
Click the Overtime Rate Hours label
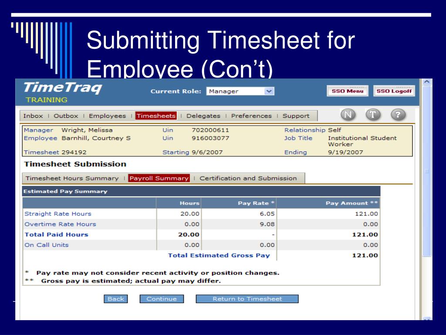(x=60, y=224)
